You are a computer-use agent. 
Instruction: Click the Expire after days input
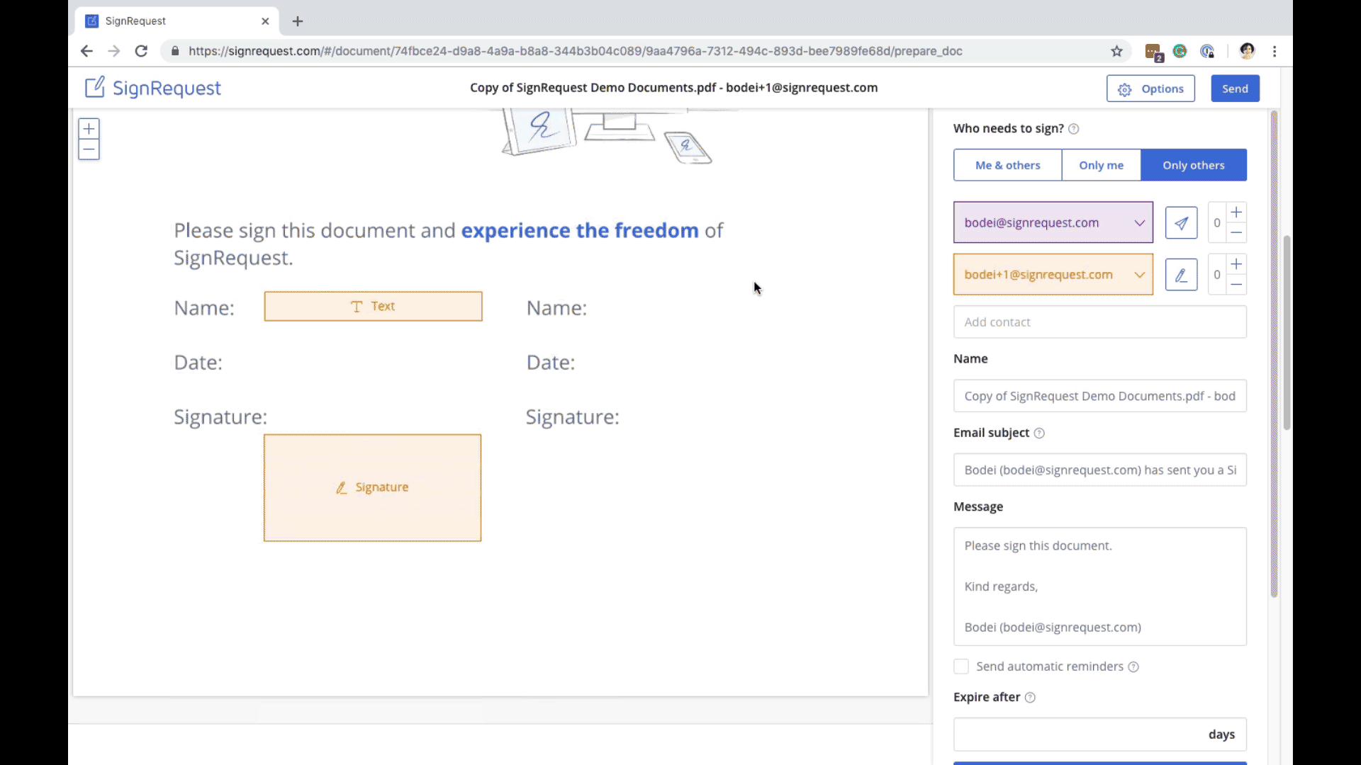1099,735
